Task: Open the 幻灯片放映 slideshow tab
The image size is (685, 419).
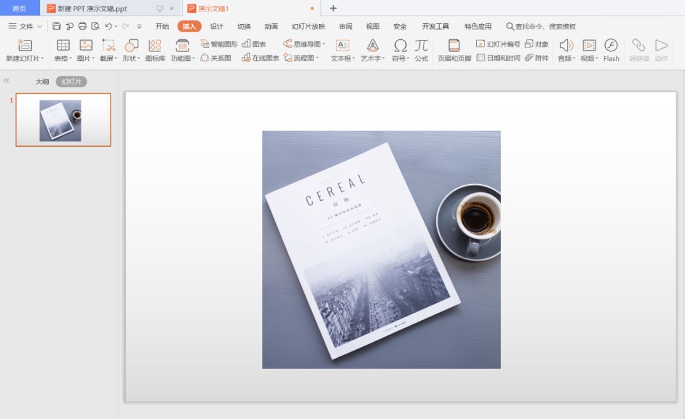Action: pos(308,26)
